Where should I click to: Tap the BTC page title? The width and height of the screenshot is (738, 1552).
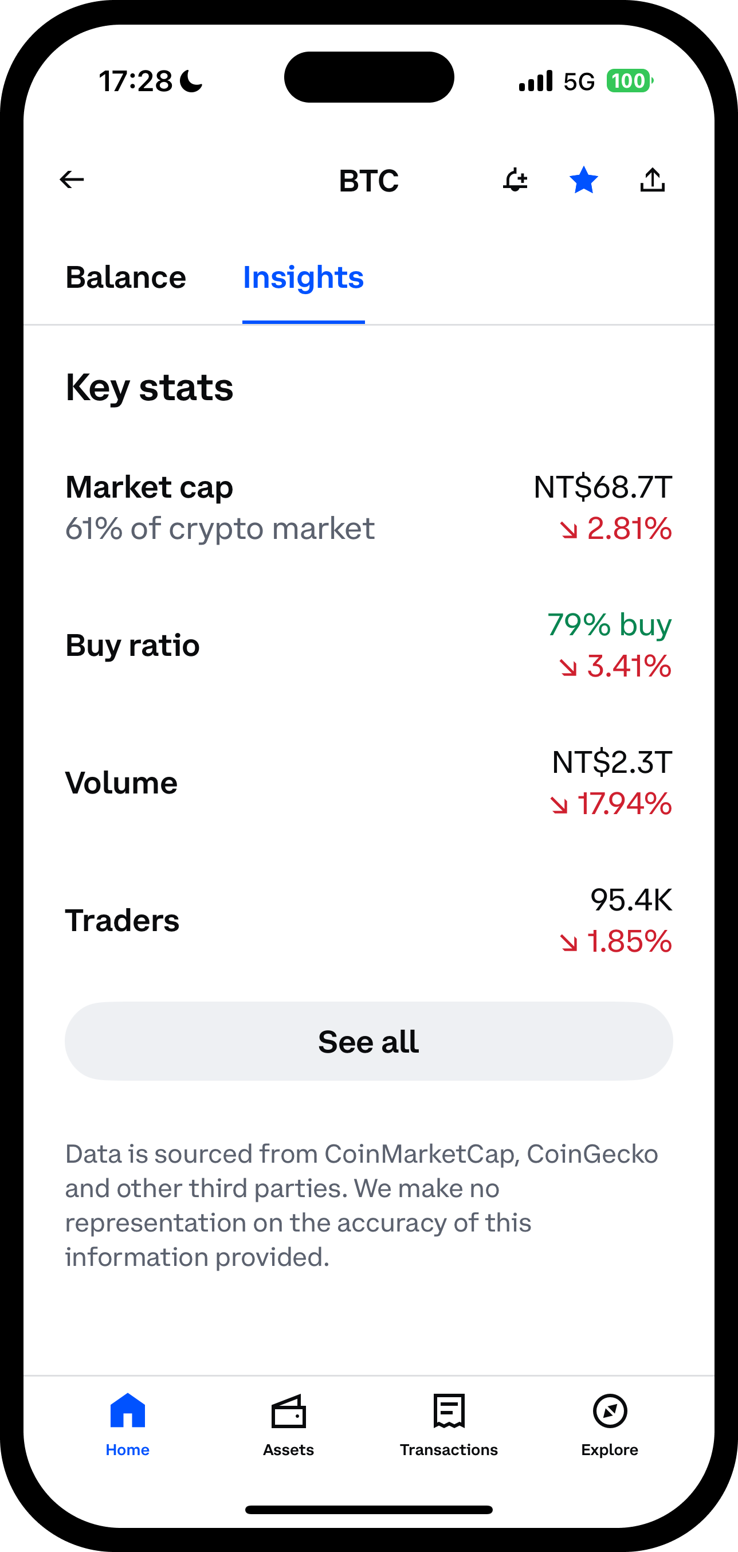pyautogui.click(x=368, y=181)
